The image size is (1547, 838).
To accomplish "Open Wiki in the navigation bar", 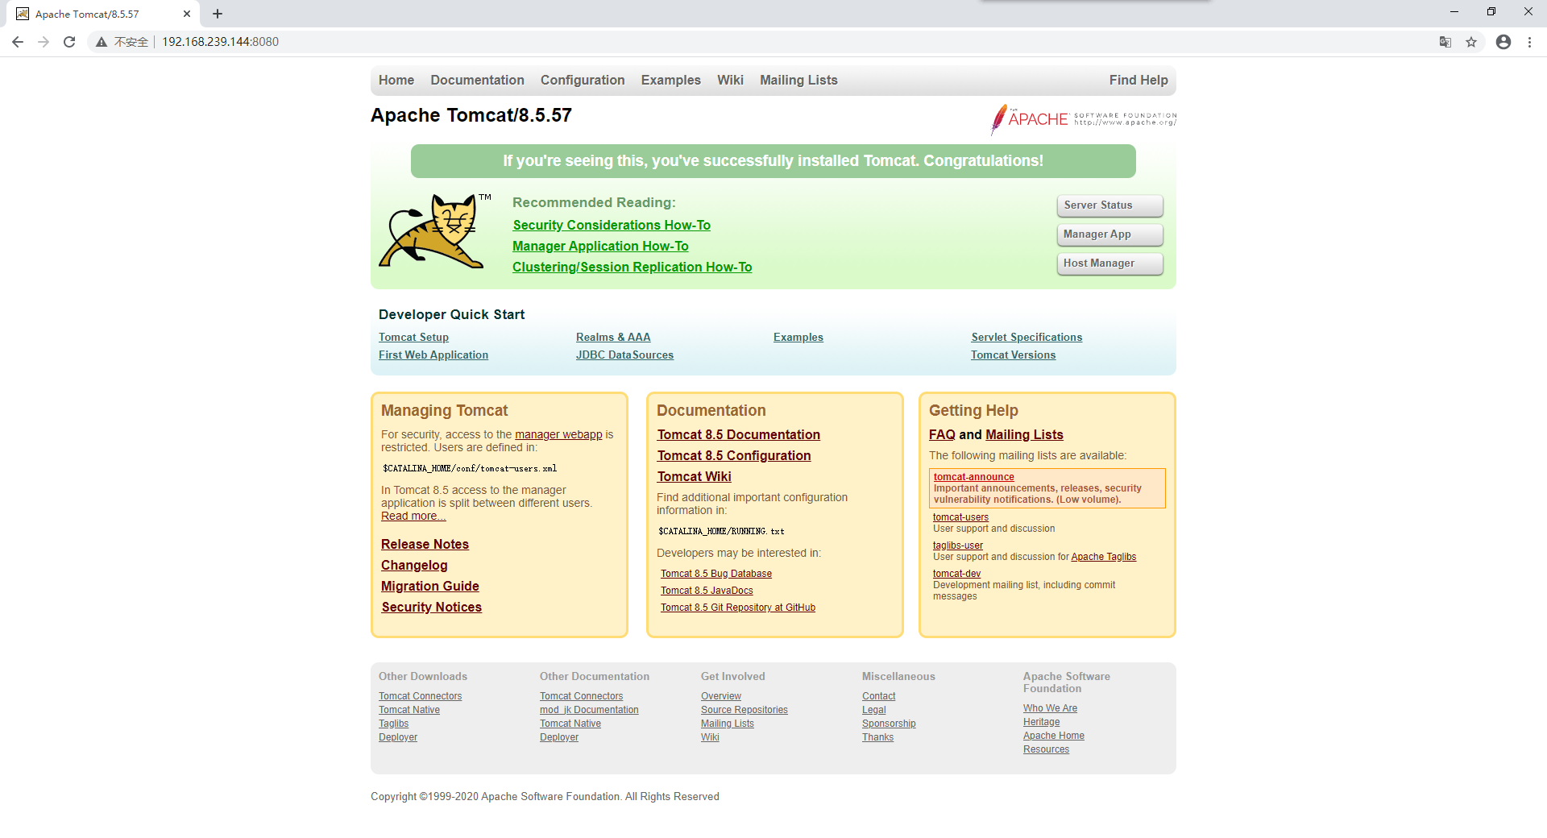I will tap(730, 81).
